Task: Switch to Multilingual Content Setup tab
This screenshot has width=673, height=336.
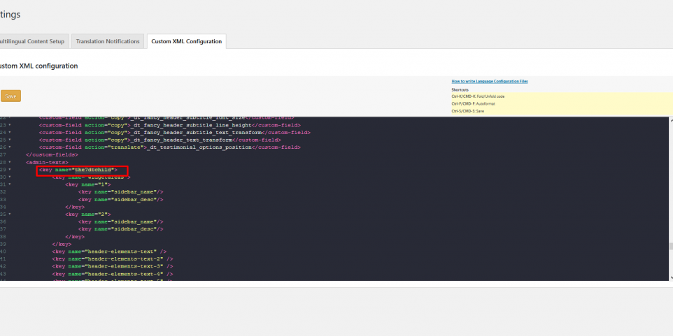Action: (x=32, y=41)
